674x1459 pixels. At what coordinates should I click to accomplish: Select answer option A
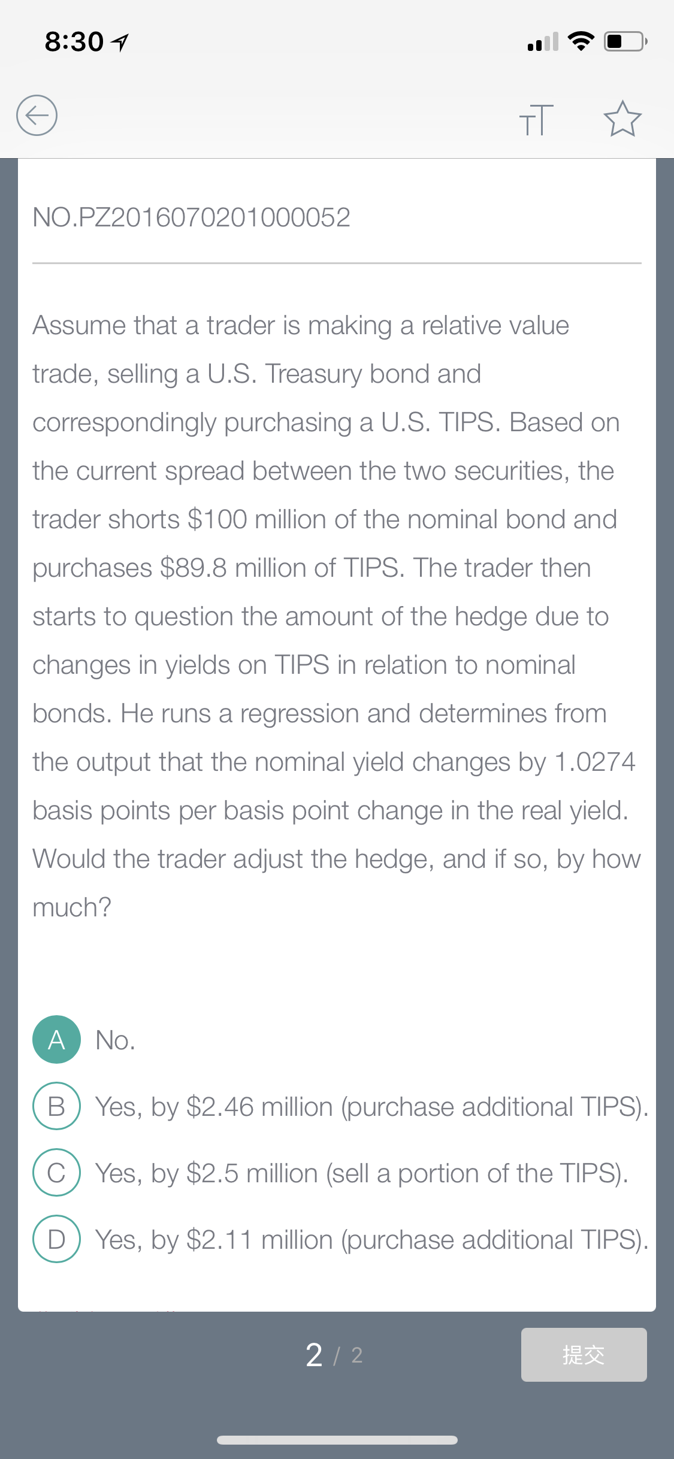pyautogui.click(x=56, y=1040)
